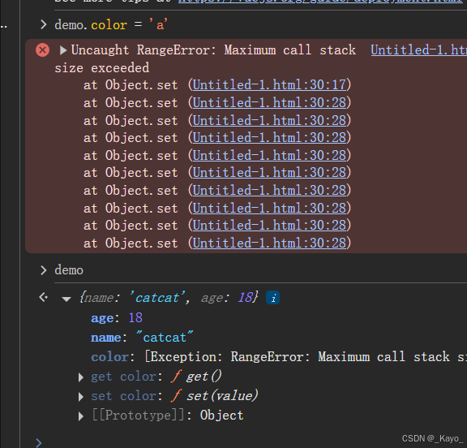This screenshot has height=448, width=467.
Task: Expand the get color getter function
Action: coord(81,377)
